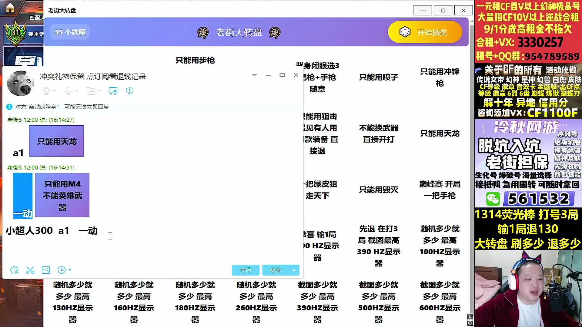Screen dimensions: 582x327
Task: Click the shield report icon
Action: (x=130, y=91)
